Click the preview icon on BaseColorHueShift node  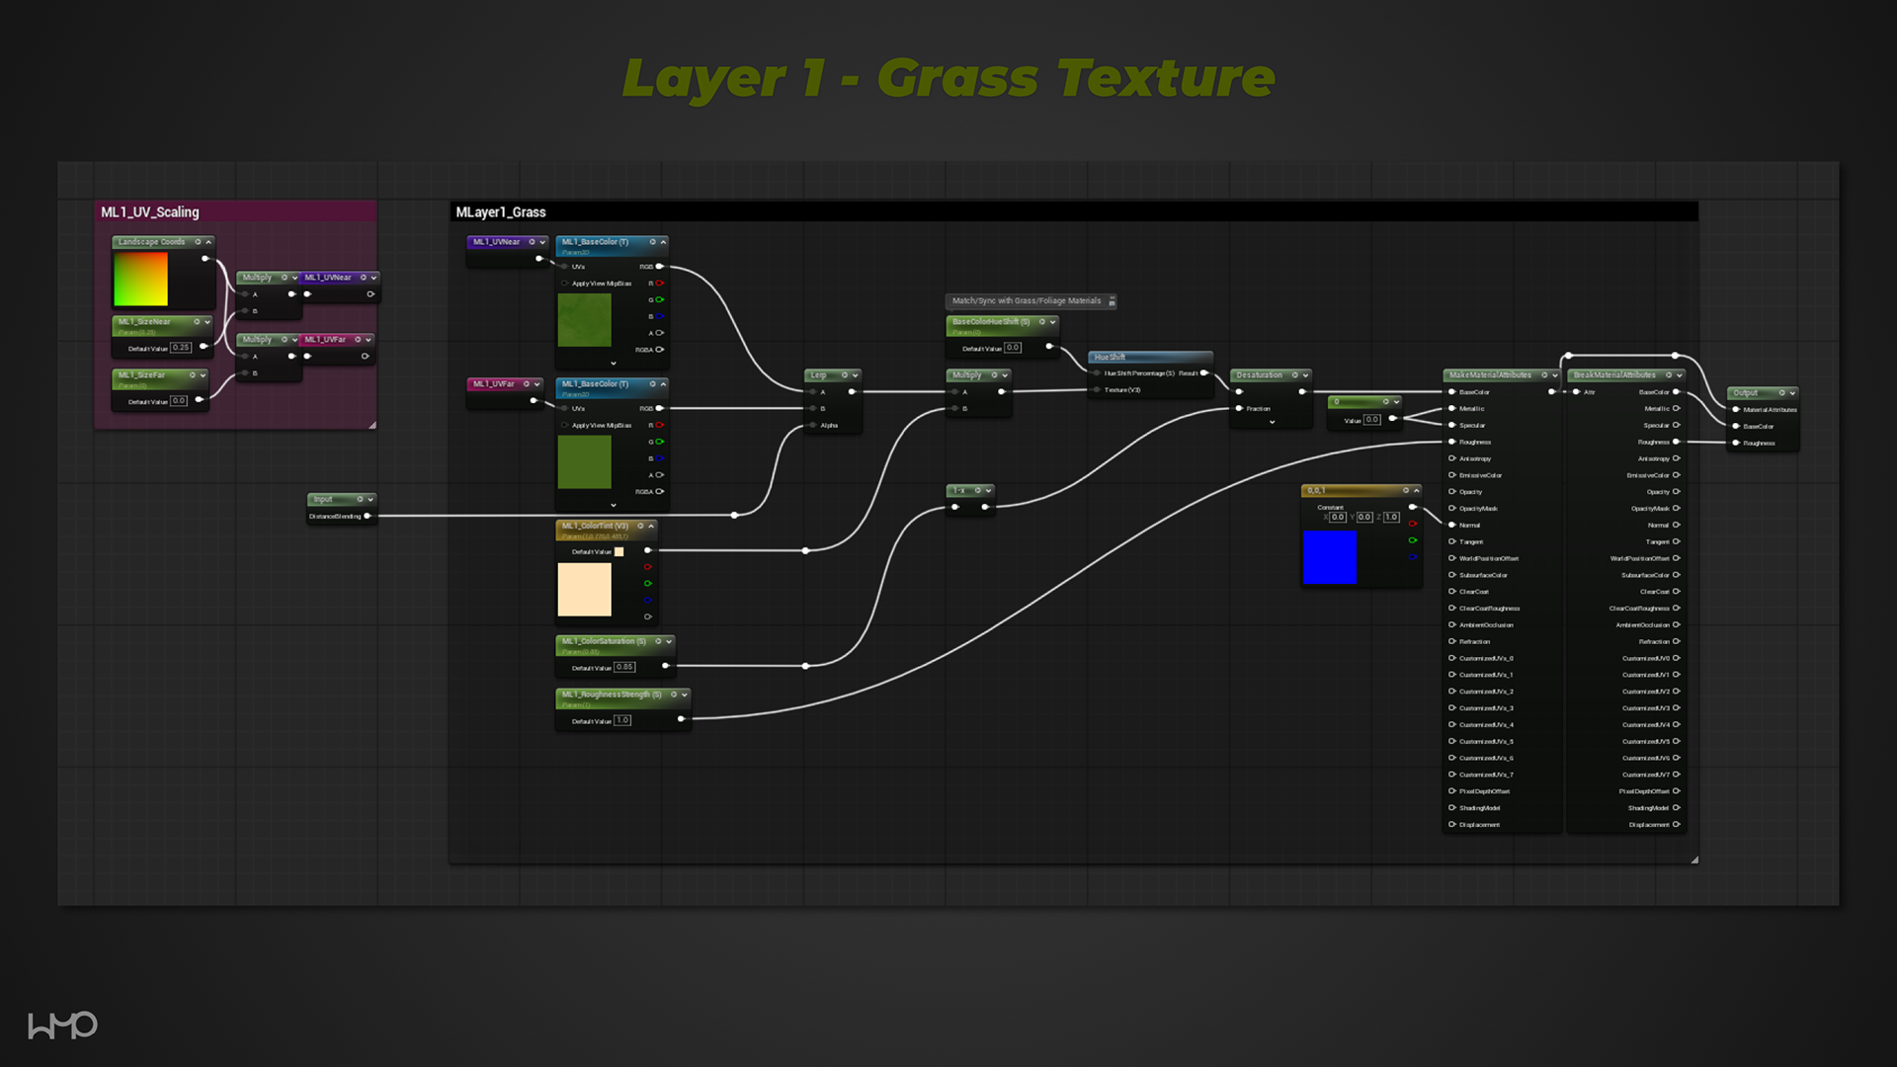(x=1041, y=322)
